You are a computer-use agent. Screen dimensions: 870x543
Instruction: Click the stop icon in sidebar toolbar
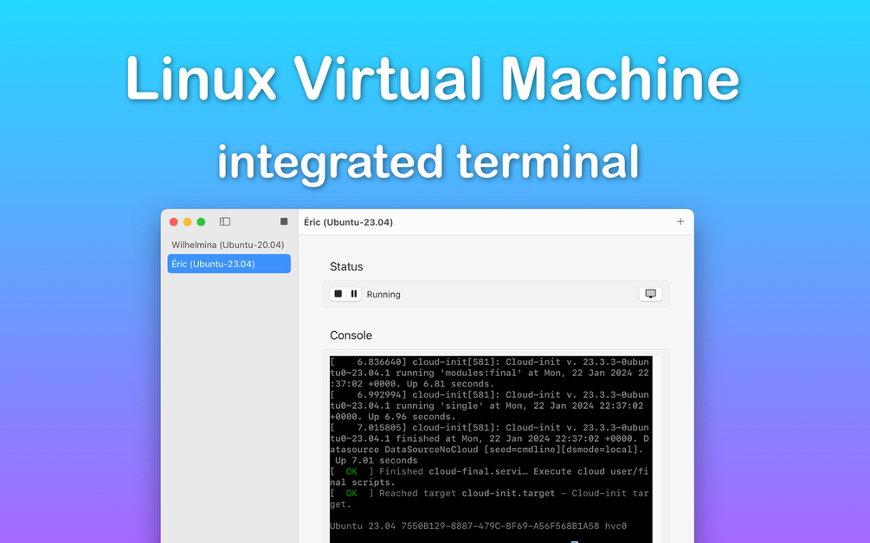coord(284,221)
